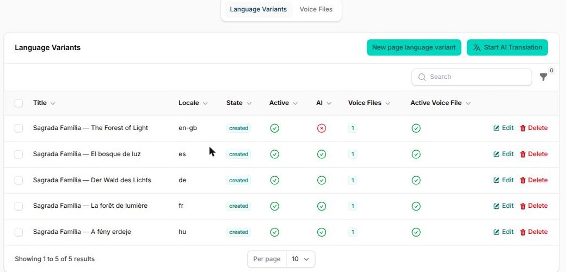
Task: Click the Active check icon for en-gb row
Action: [275, 128]
